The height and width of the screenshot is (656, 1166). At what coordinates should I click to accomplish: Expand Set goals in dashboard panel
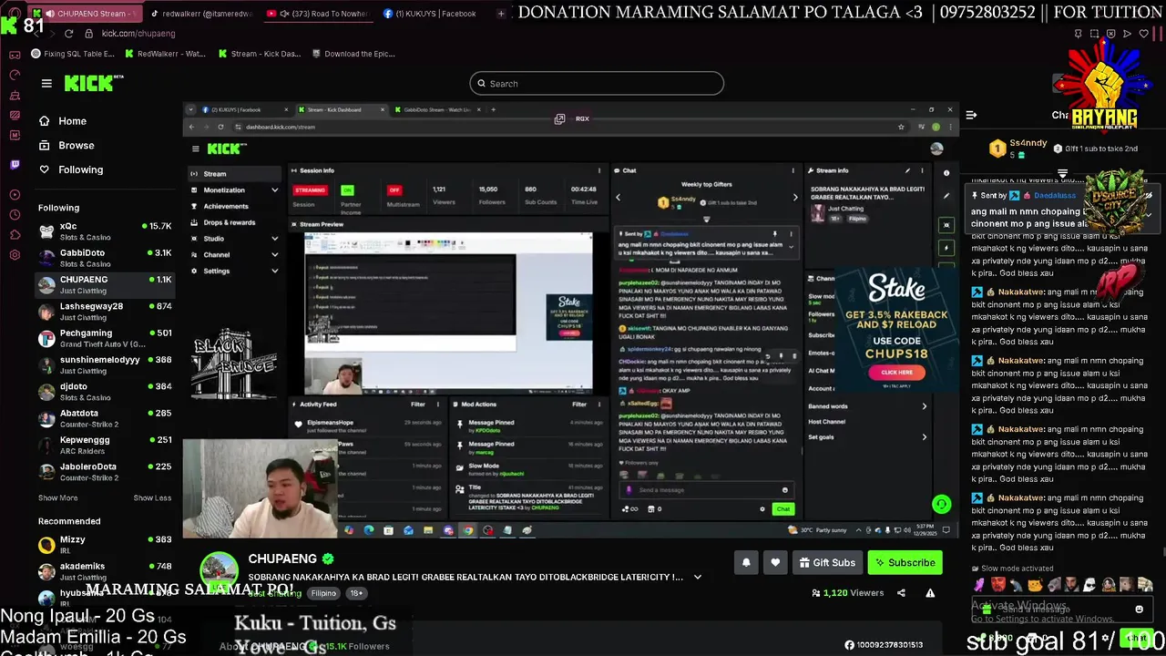pyautogui.click(x=868, y=437)
